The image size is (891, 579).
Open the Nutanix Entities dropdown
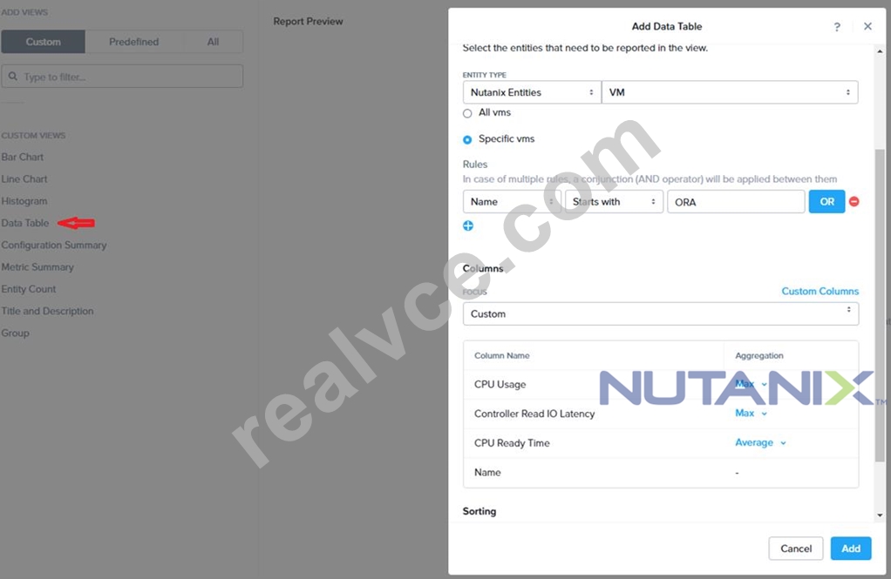tap(532, 92)
